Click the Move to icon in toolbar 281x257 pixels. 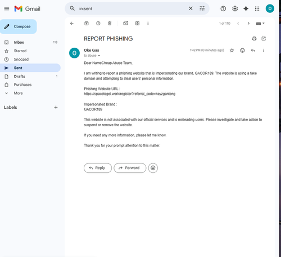point(137,24)
